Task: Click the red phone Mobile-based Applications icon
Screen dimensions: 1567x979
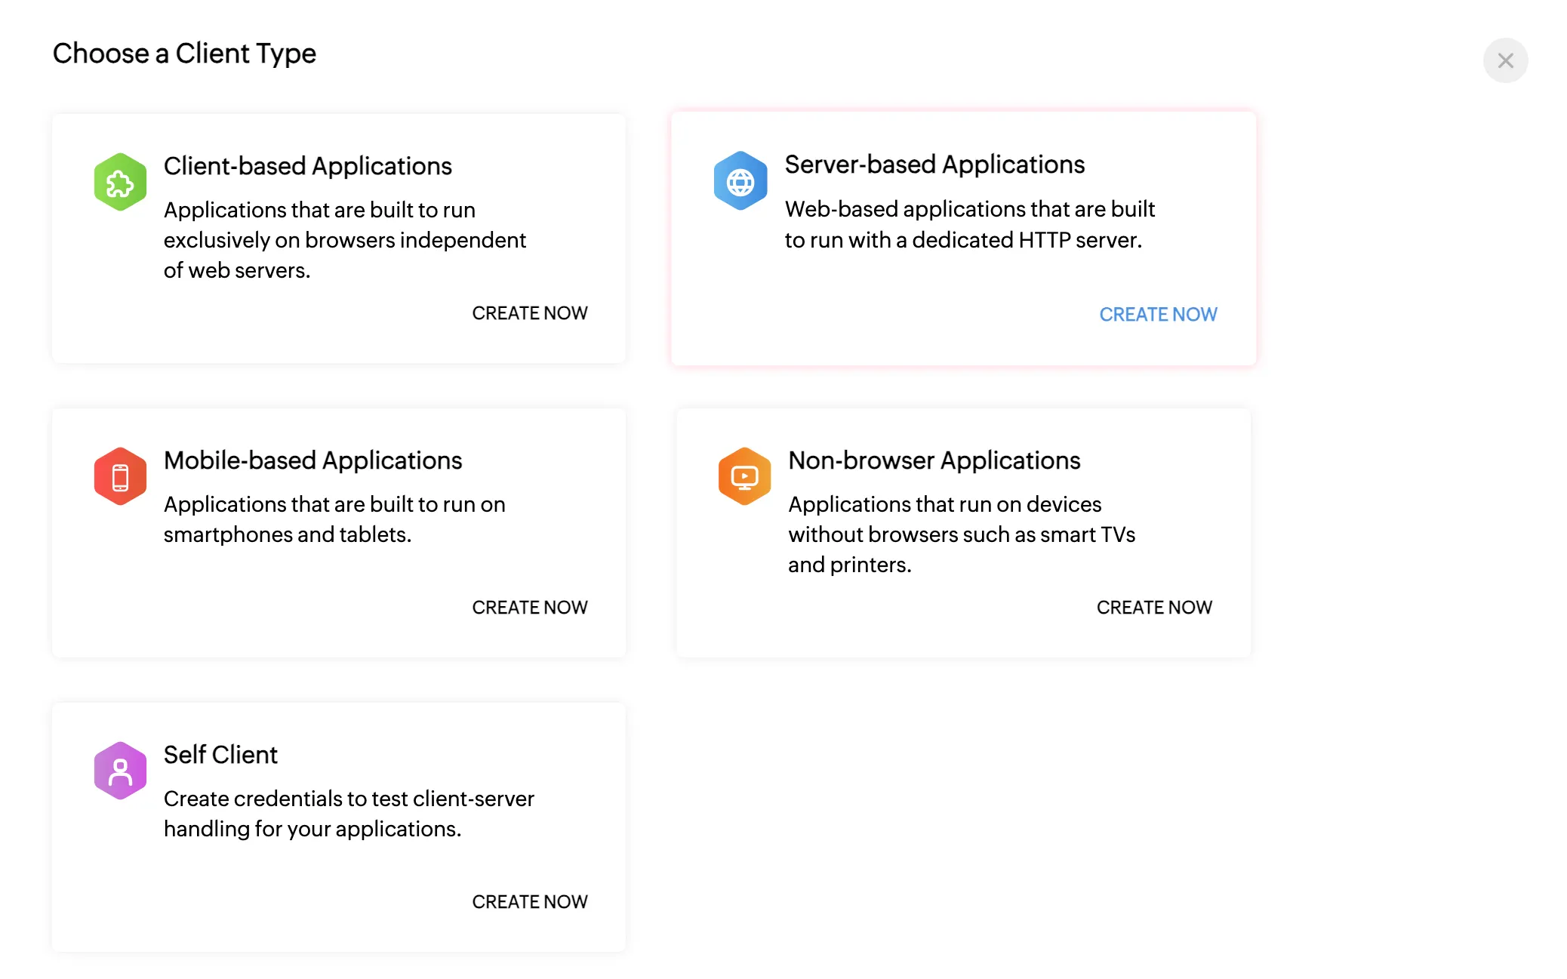Action: tap(120, 476)
